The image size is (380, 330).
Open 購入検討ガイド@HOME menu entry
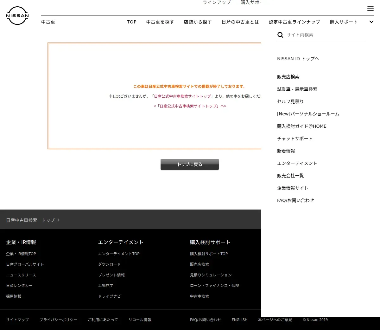coord(302,126)
